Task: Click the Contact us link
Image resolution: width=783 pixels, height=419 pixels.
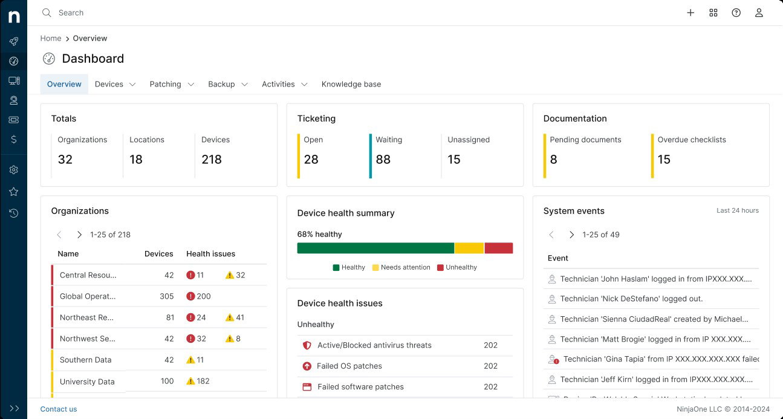Action: click(58, 409)
